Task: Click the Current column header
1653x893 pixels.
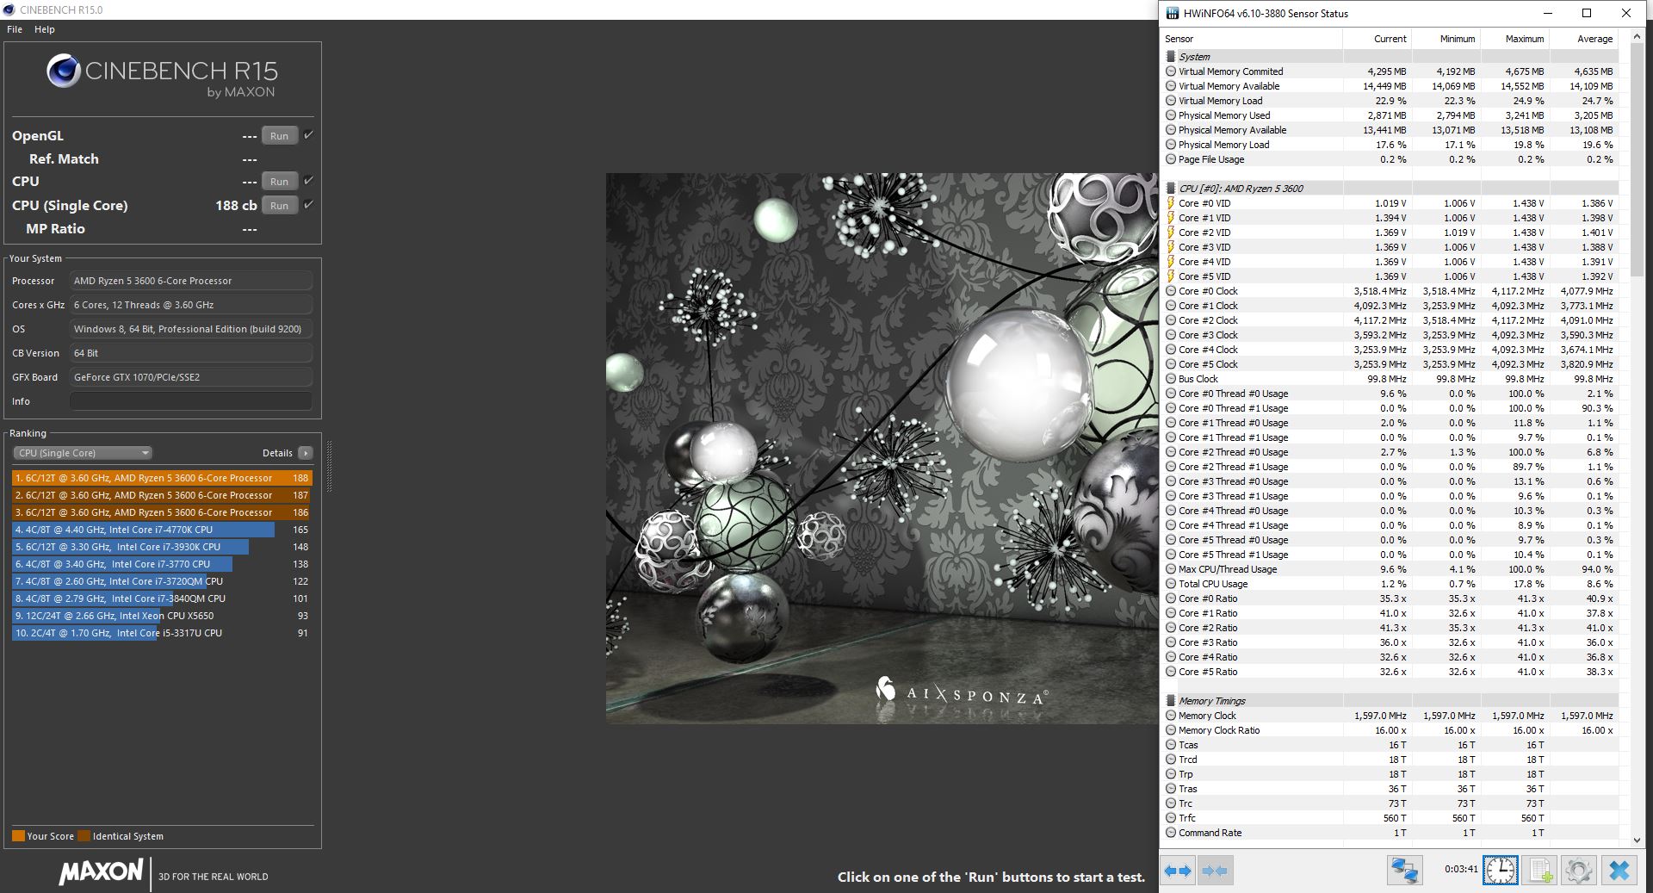Action: 1377,39
